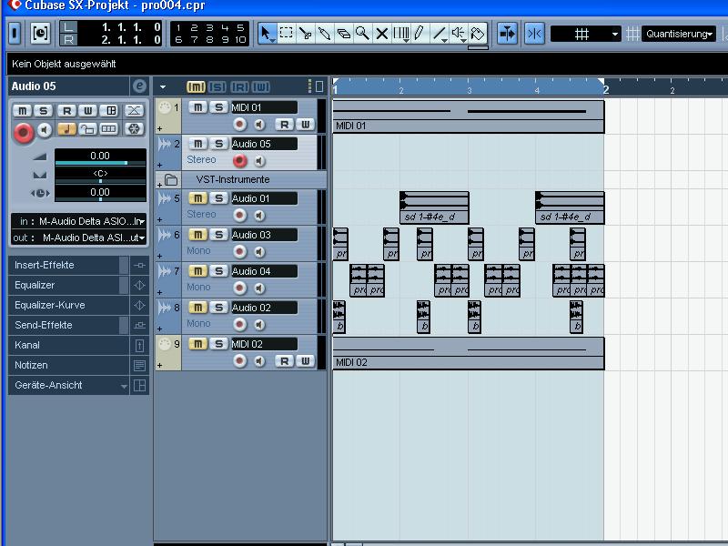Record-enable the Audio 05 track
This screenshot has height=546, width=728.
pos(239,161)
